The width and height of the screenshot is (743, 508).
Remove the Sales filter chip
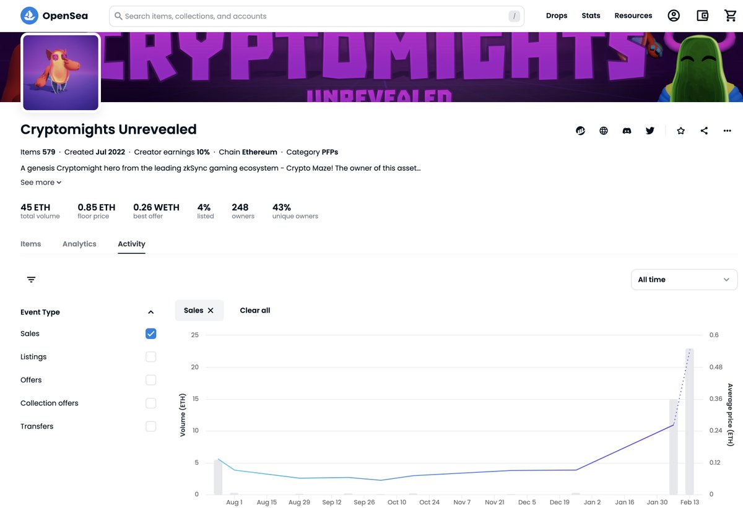[x=211, y=311]
